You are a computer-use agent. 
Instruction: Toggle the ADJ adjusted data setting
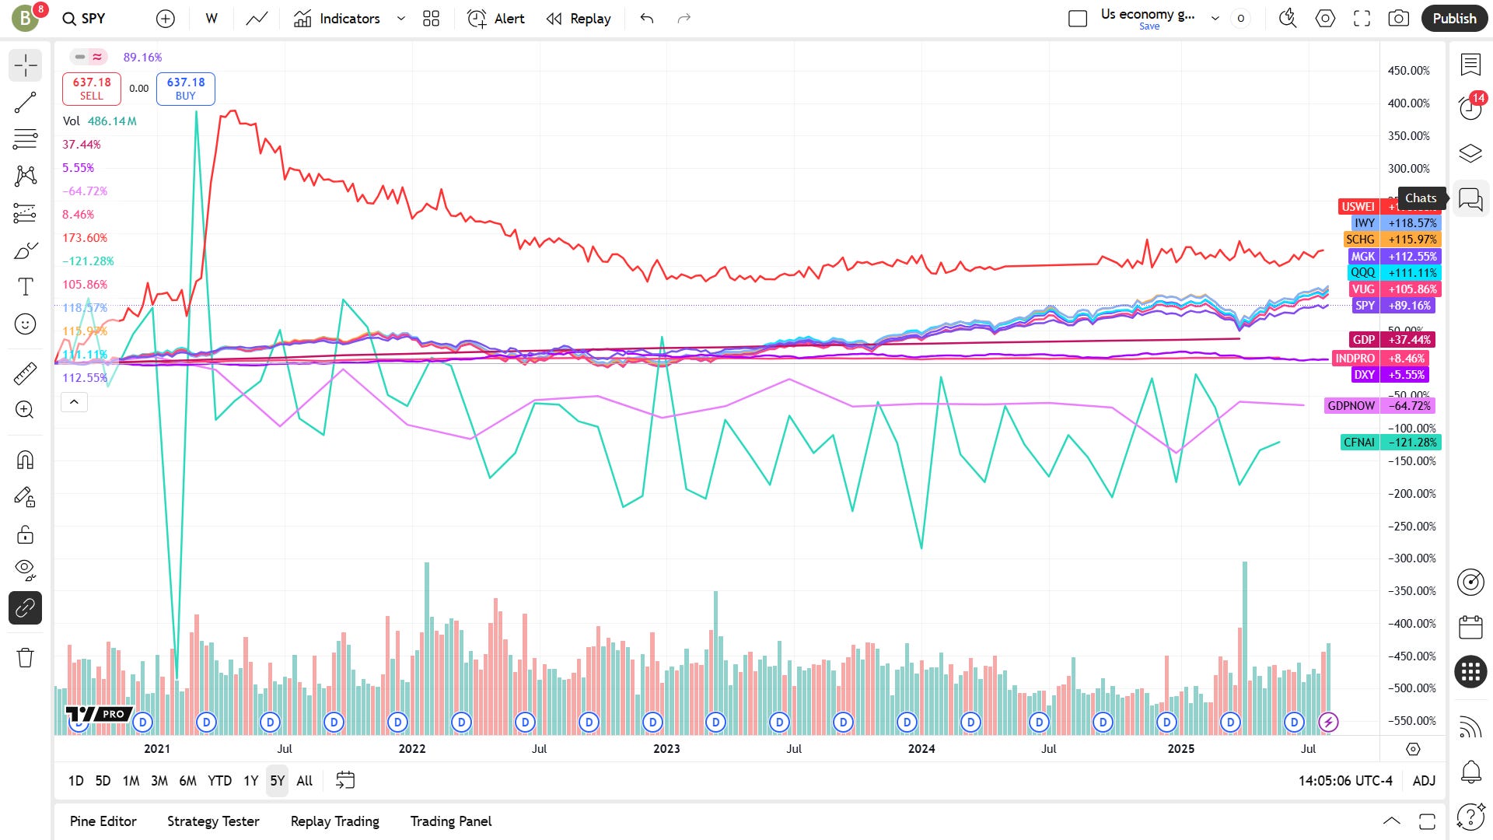[1424, 780]
